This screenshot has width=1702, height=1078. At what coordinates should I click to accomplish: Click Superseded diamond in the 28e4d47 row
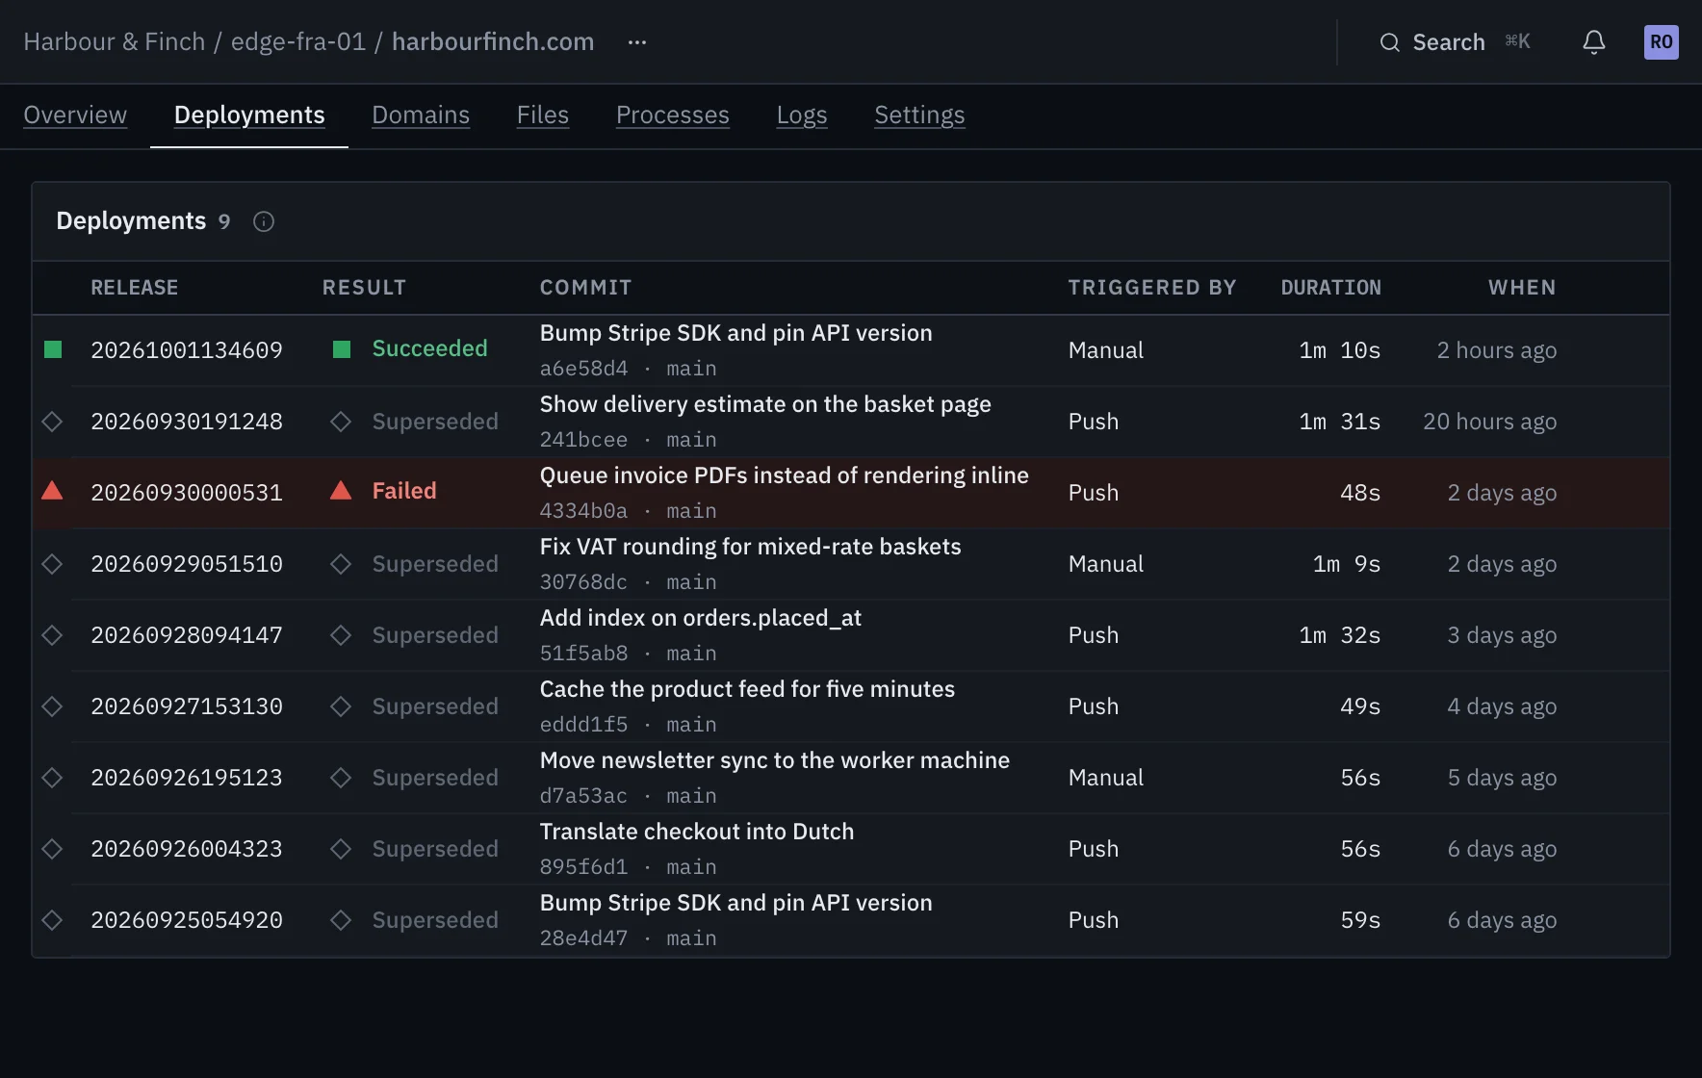tap(341, 920)
